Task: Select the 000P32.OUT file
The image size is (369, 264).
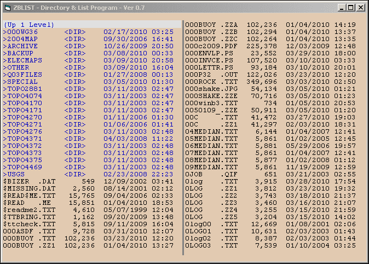Action: [270, 74]
